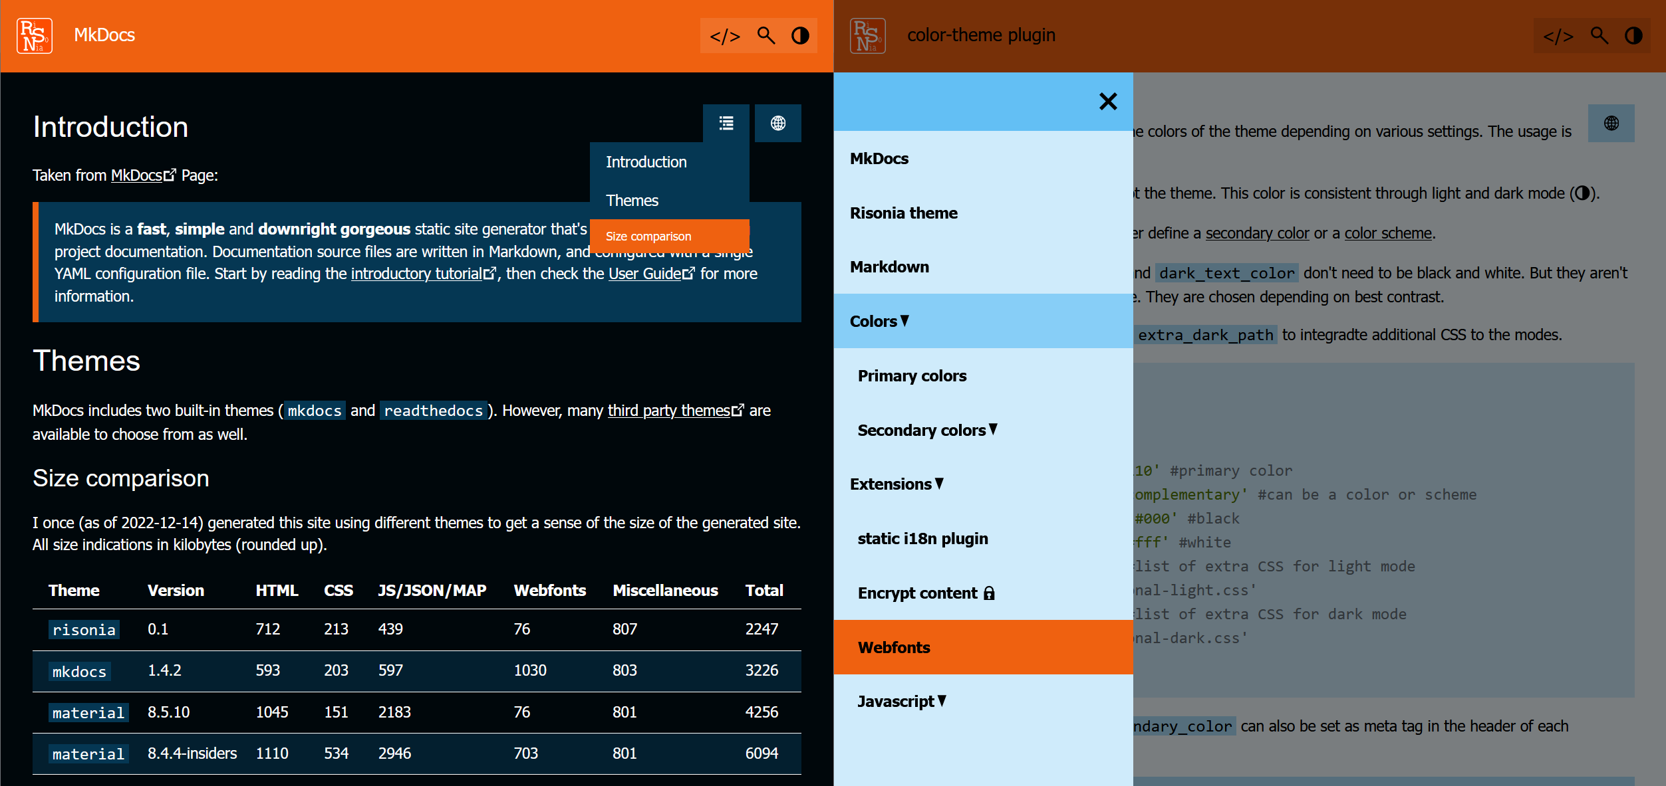Click the Risonia logo in the left header

pos(33,35)
